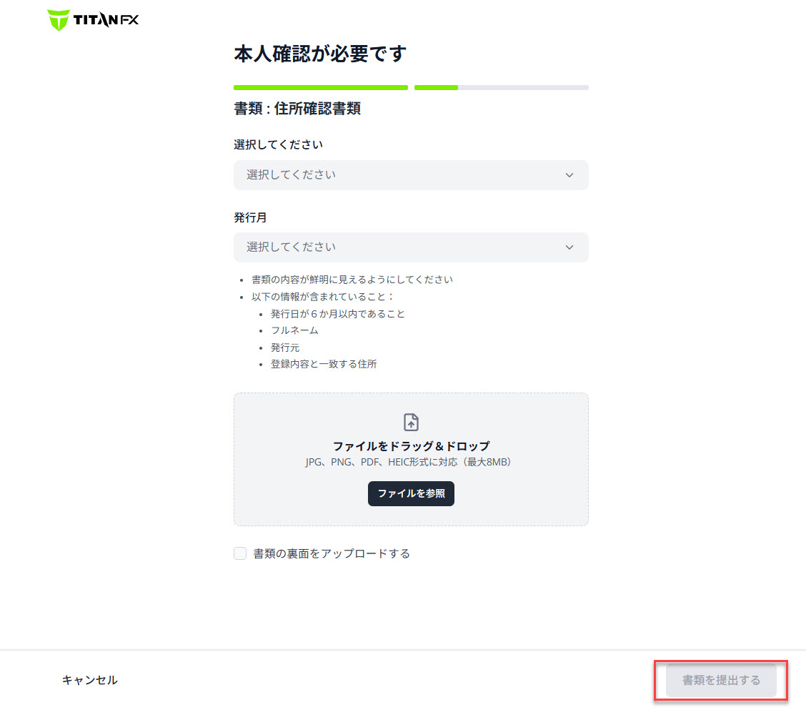Click the 登録内容と一致する住所 bullet item
806x710 pixels.
click(x=324, y=364)
